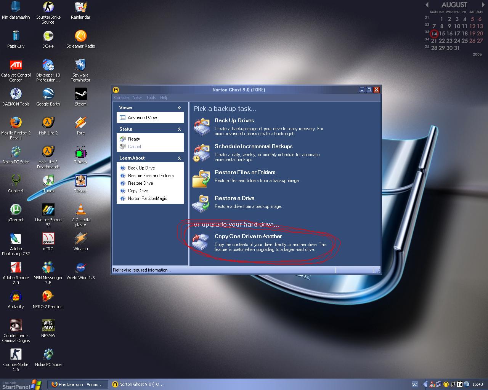Screen dimensions: 488x390
Task: Select µTorrent desktop icon
Action: (16, 213)
